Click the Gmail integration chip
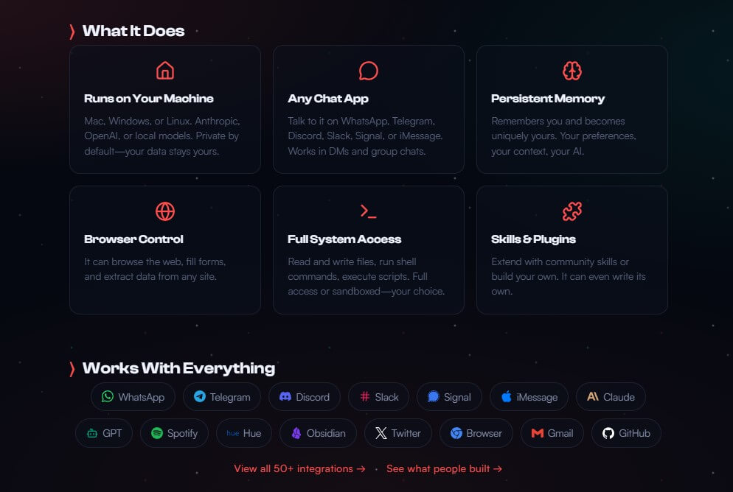733x492 pixels. pyautogui.click(x=552, y=433)
